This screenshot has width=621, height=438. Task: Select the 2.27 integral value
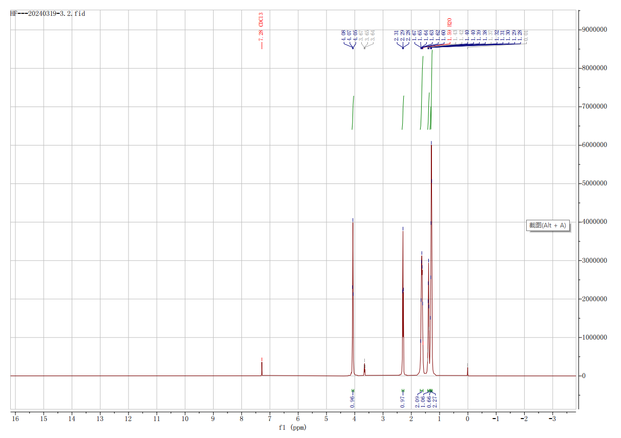[434, 402]
